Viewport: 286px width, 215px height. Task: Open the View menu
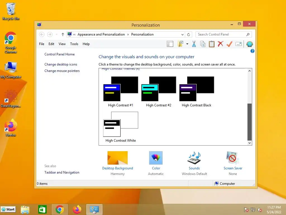[62, 44]
